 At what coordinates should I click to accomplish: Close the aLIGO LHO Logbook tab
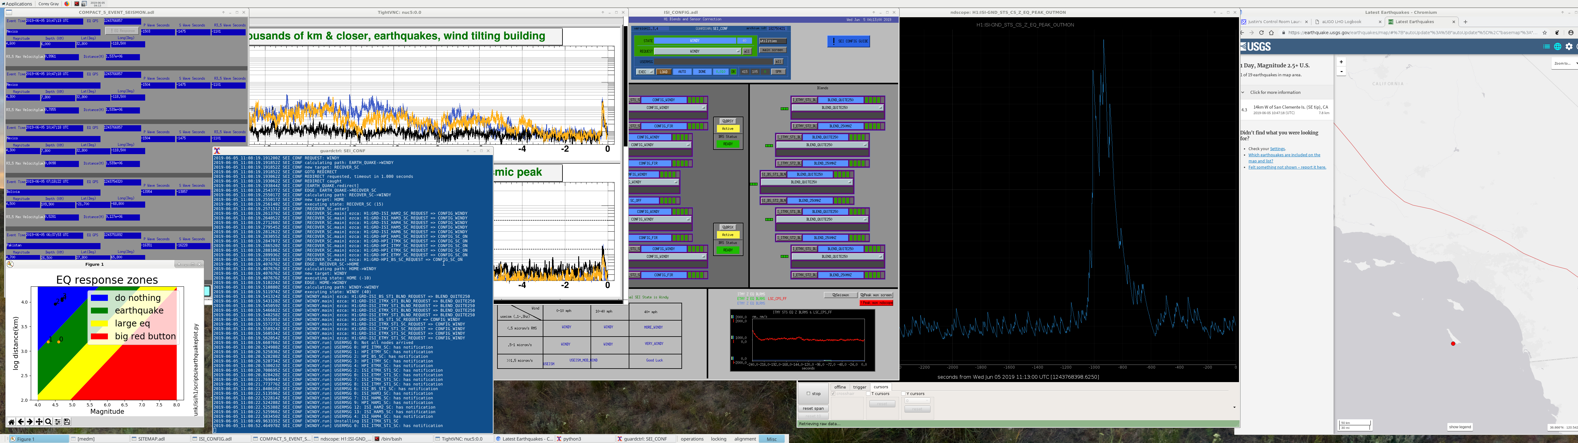[x=1380, y=22]
